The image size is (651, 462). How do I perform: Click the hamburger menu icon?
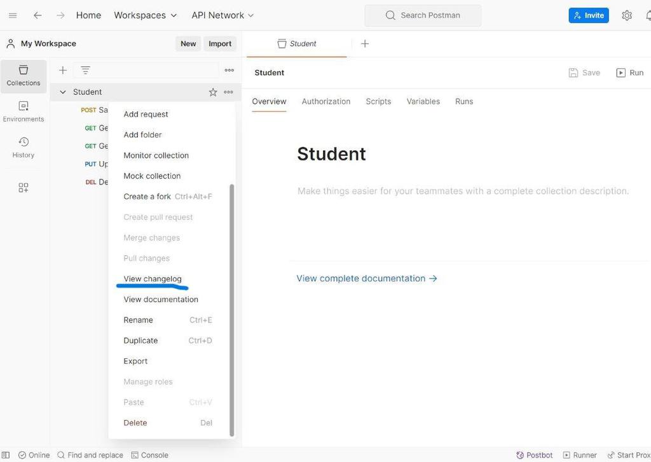(13, 15)
